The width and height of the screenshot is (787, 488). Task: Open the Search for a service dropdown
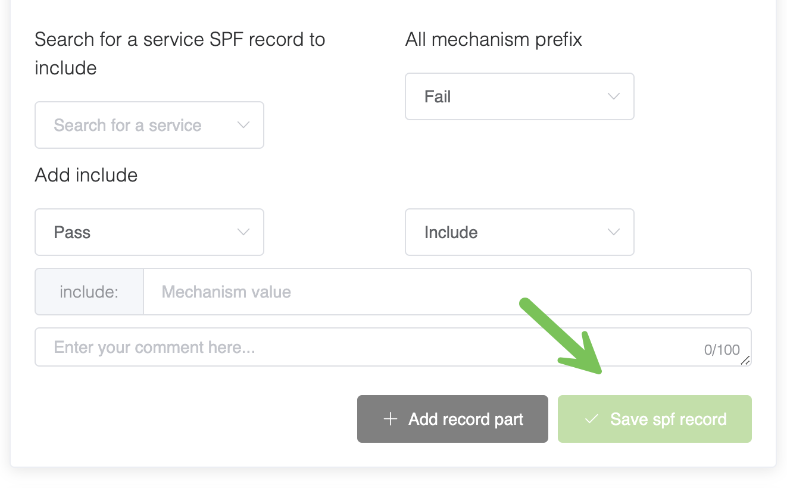click(149, 125)
